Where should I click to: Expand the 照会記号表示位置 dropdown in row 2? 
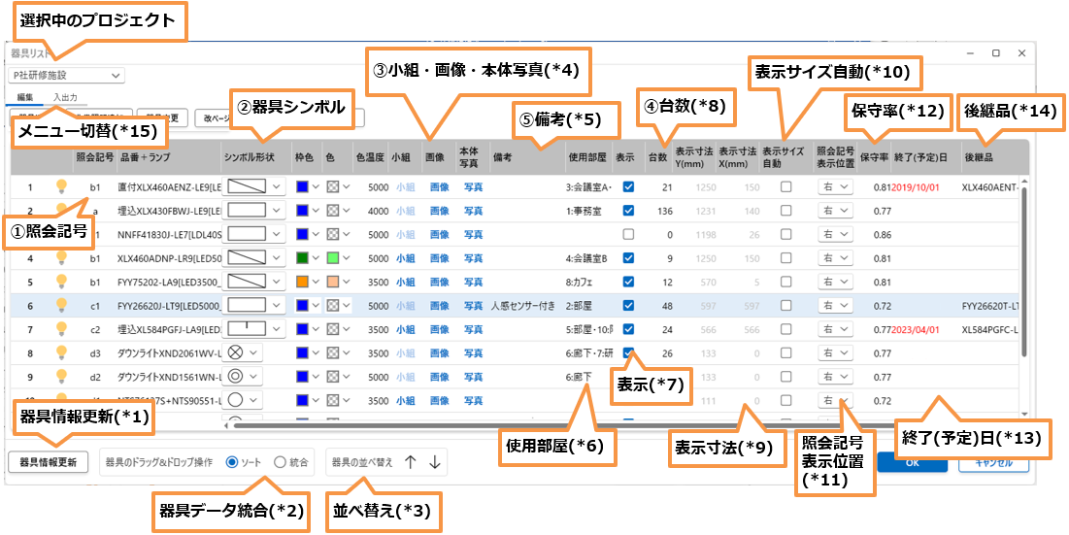click(x=834, y=210)
